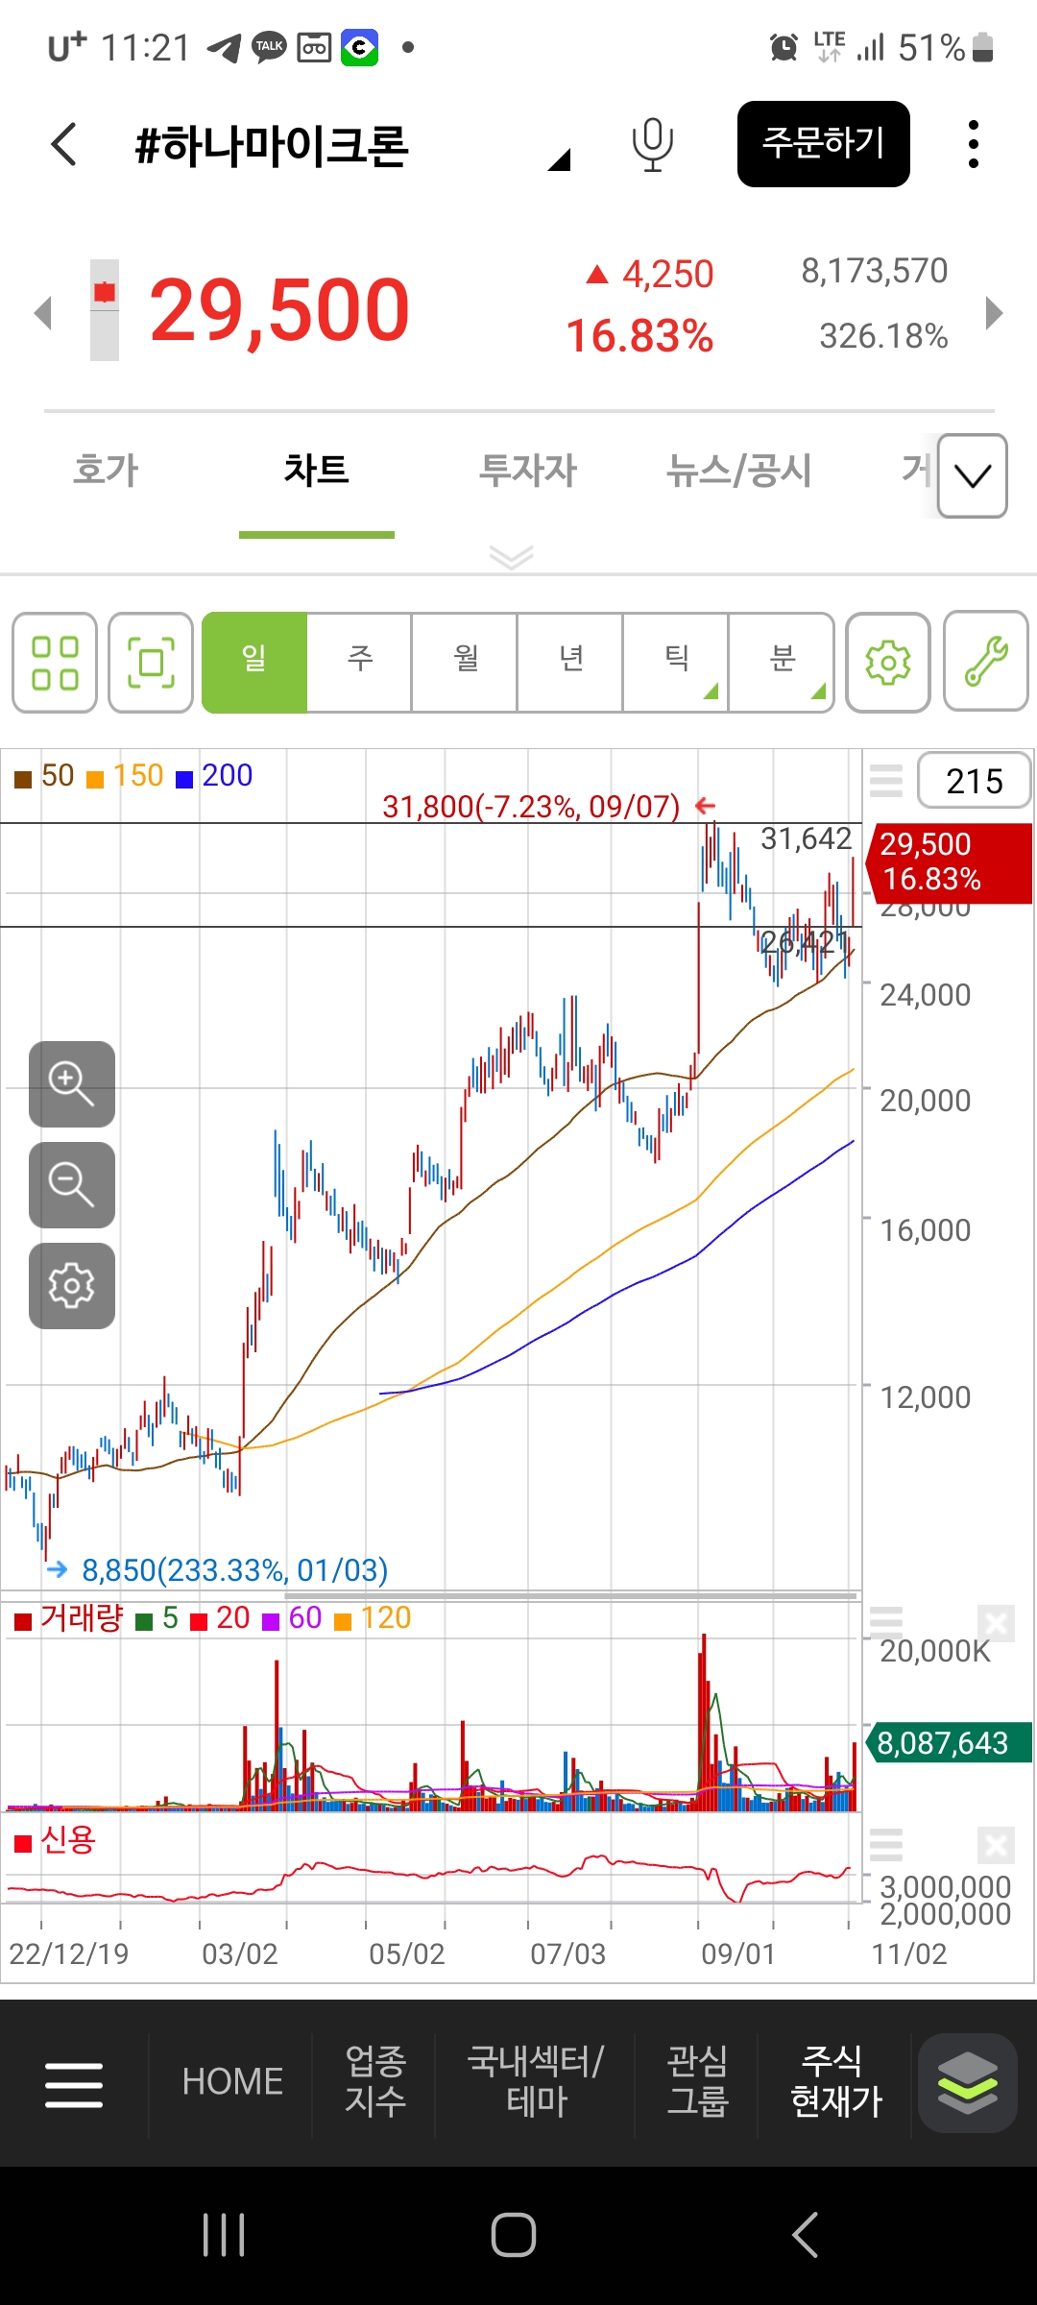The width and height of the screenshot is (1037, 2305).
Task: Open 관심그룹 in bottom bar
Action: tap(698, 2081)
